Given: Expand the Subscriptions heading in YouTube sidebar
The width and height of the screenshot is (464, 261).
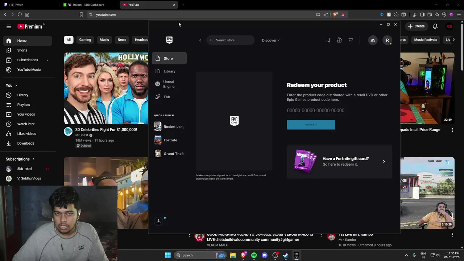Looking at the screenshot, I should (x=20, y=159).
